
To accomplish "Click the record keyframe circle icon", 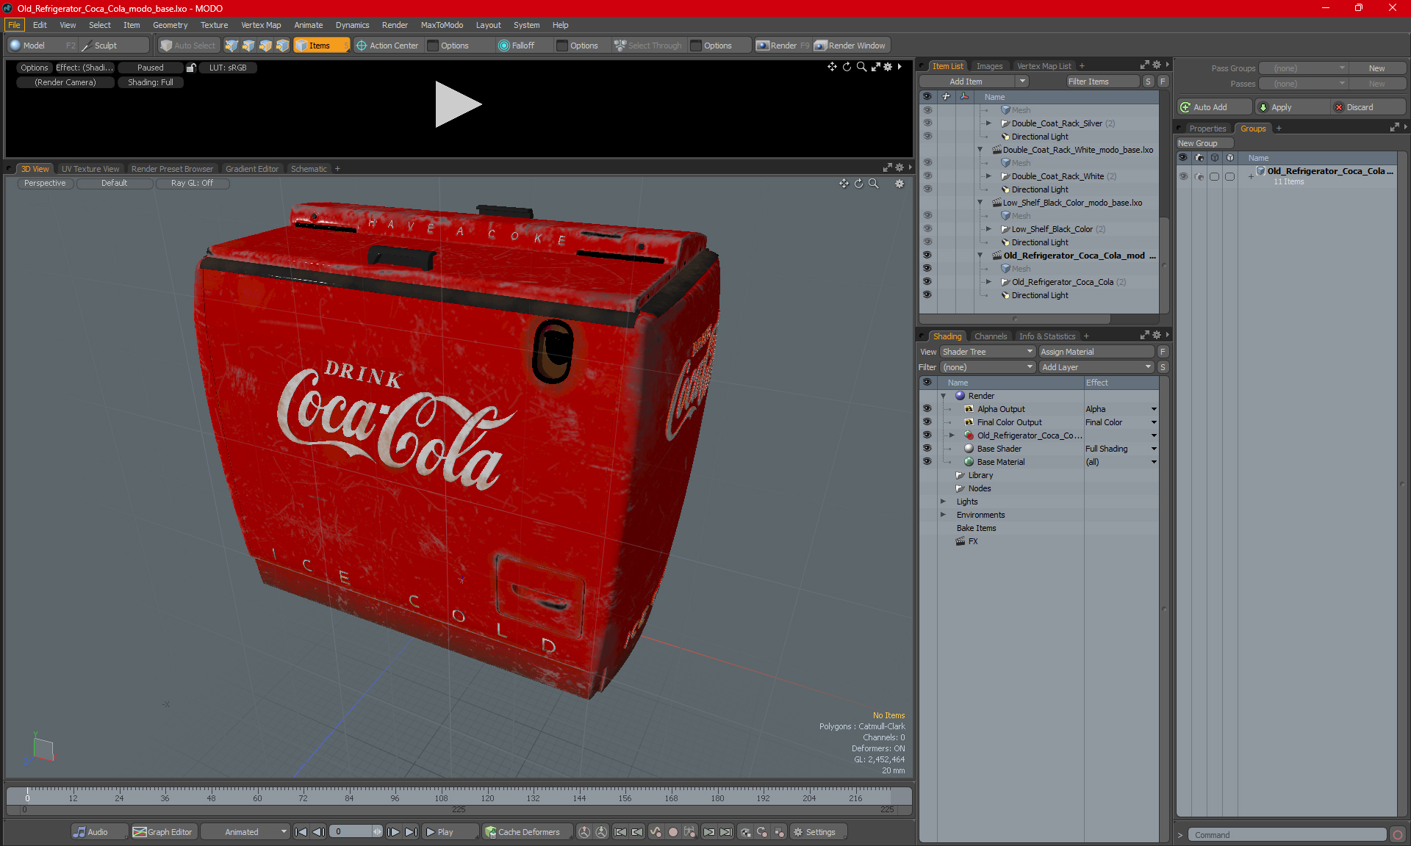I will (x=672, y=832).
